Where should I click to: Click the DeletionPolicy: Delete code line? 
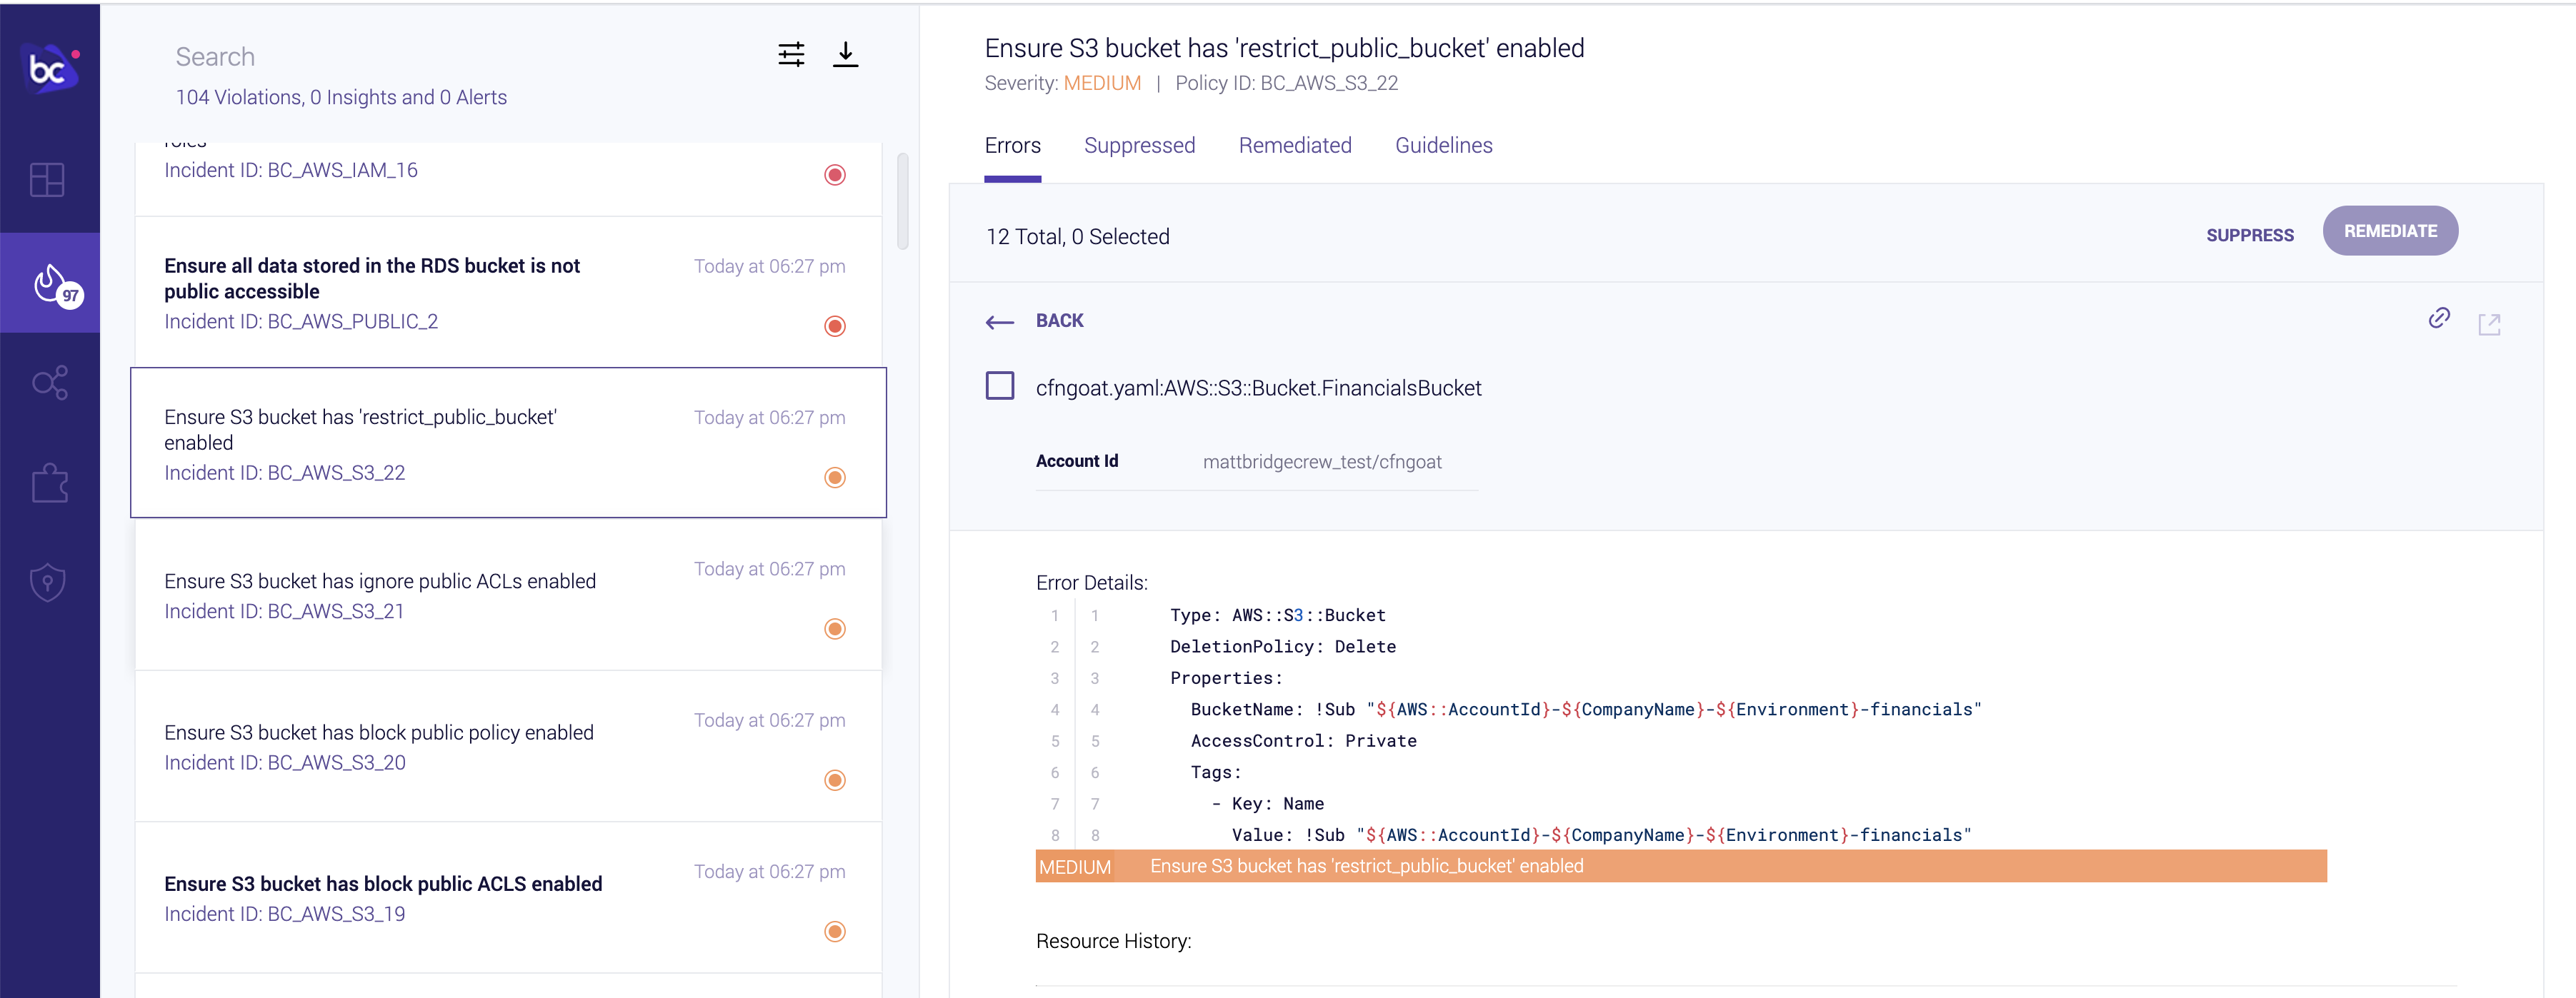coord(1283,646)
